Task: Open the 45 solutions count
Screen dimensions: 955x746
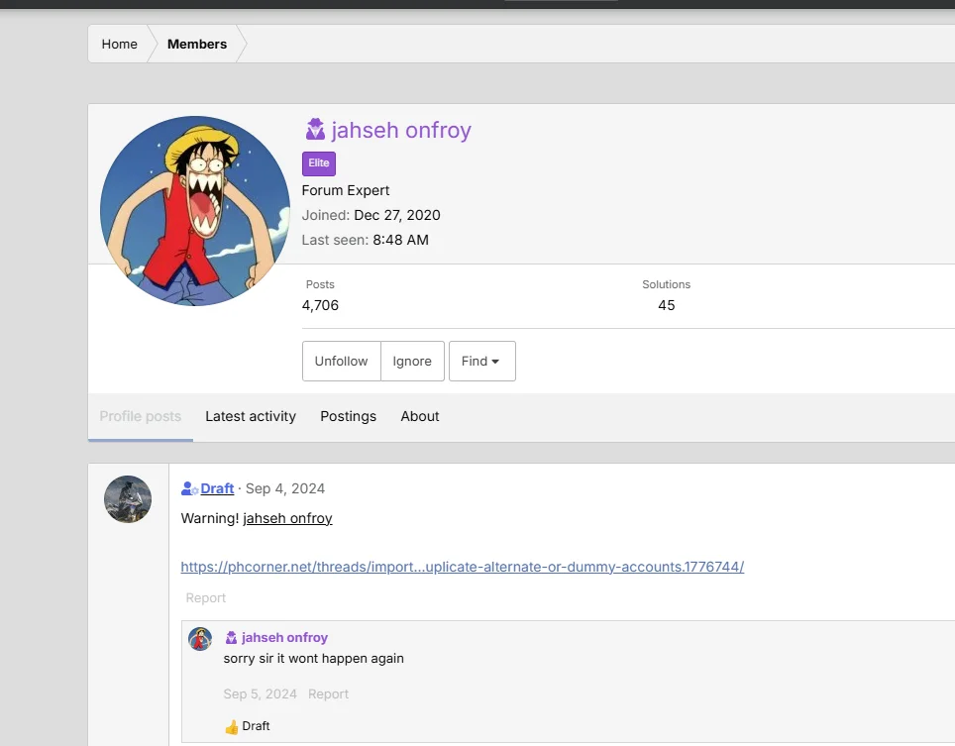Action: pos(667,305)
